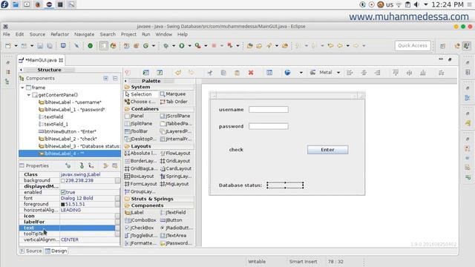Click the Tab Order tool
The image size is (475, 267).
[x=174, y=102]
